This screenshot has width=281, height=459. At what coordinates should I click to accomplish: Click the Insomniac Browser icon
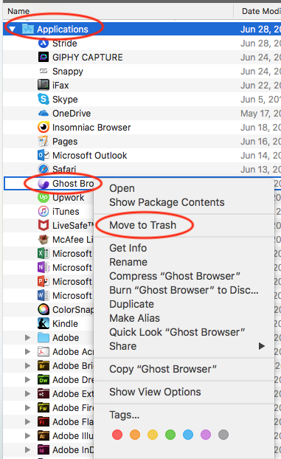44,128
